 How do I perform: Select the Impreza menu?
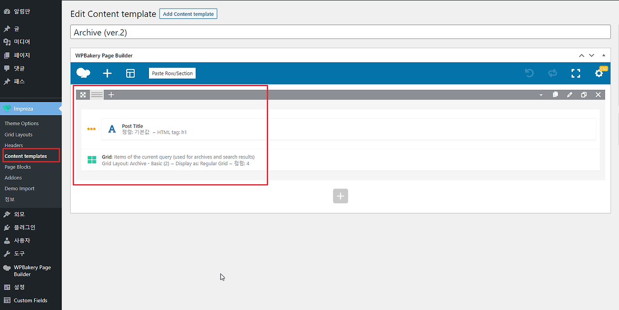(31, 109)
